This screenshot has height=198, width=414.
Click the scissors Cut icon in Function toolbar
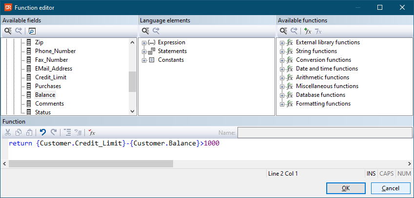pyautogui.click(x=8, y=132)
